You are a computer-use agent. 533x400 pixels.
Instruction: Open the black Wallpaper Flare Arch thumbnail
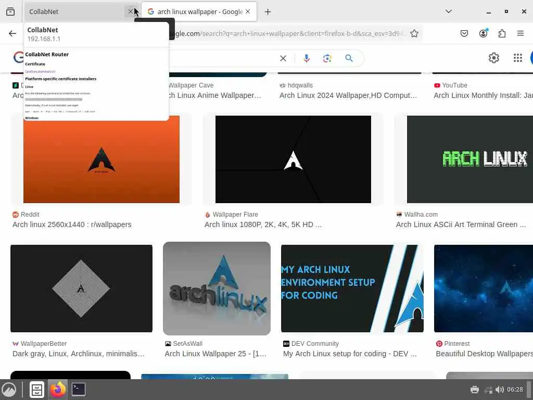pos(294,159)
